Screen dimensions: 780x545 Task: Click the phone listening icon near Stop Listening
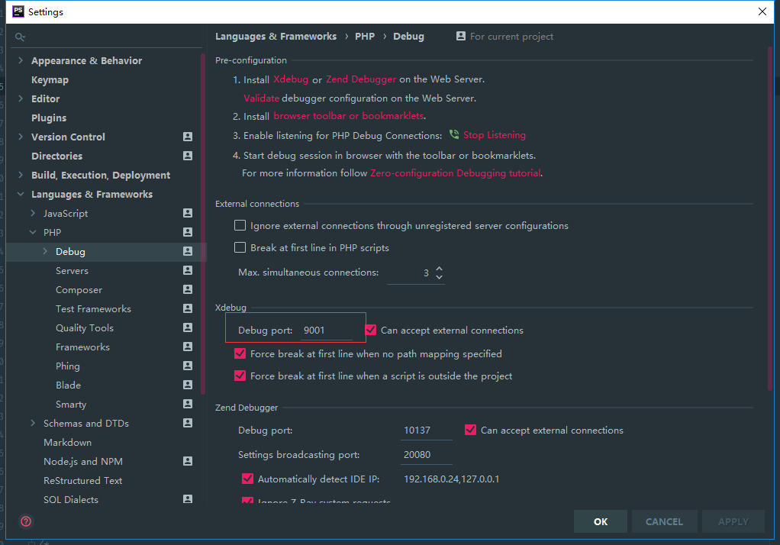[x=453, y=134]
